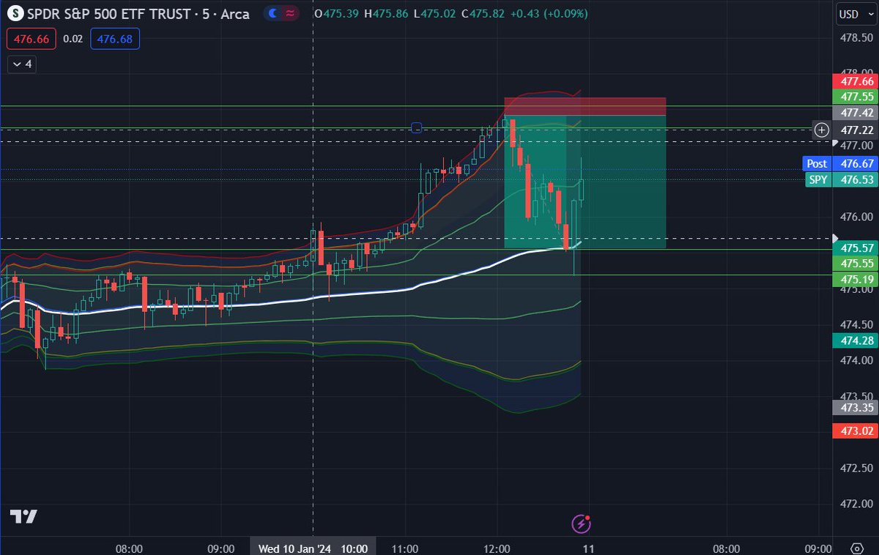Click the 12:00 time axis label
Image resolution: width=879 pixels, height=555 pixels.
(x=497, y=548)
